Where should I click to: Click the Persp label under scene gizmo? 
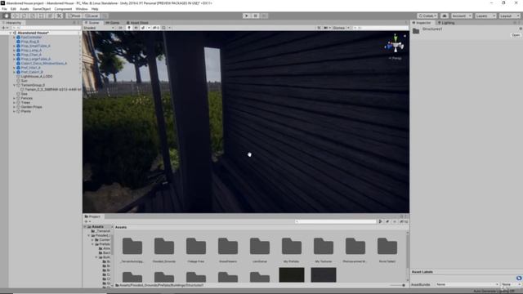click(396, 58)
